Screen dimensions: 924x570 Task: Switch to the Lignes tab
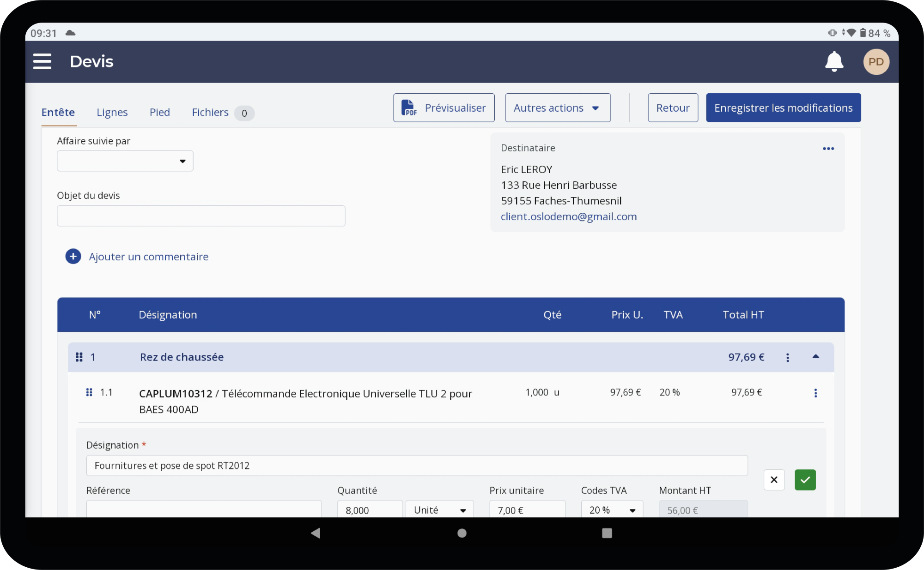coord(112,112)
